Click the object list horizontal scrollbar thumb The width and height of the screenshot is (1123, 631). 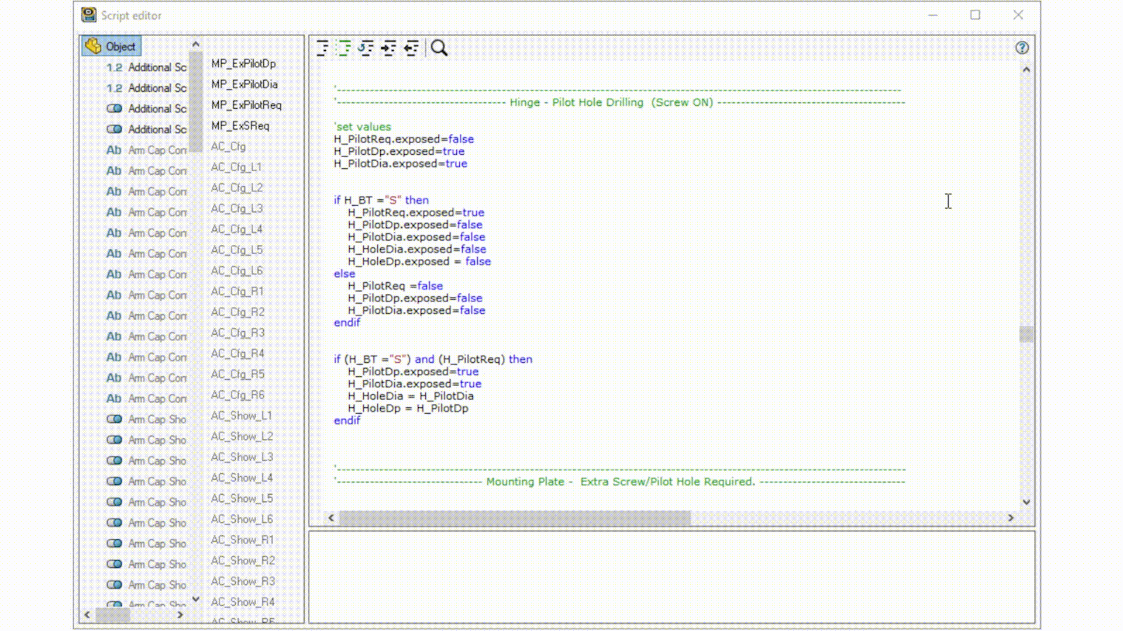pyautogui.click(x=113, y=615)
